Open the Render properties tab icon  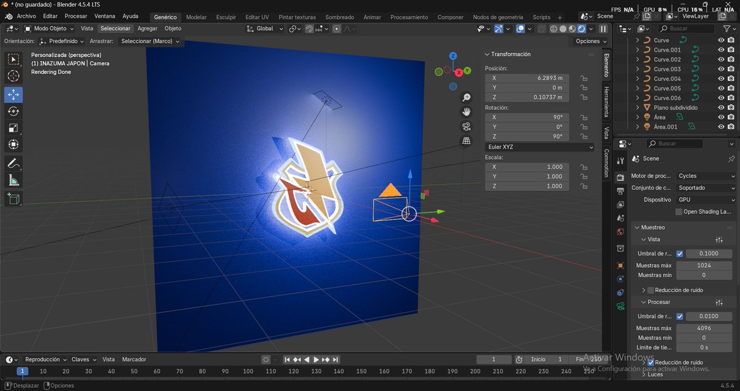click(x=621, y=177)
